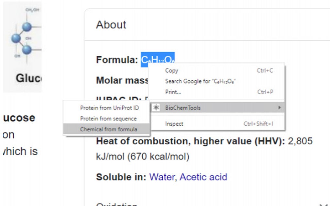The width and height of the screenshot is (330, 206).
Task: Open the BioChemTools menu entry label
Action: coord(183,108)
